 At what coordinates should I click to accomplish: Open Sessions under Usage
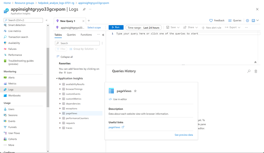coord(13,115)
